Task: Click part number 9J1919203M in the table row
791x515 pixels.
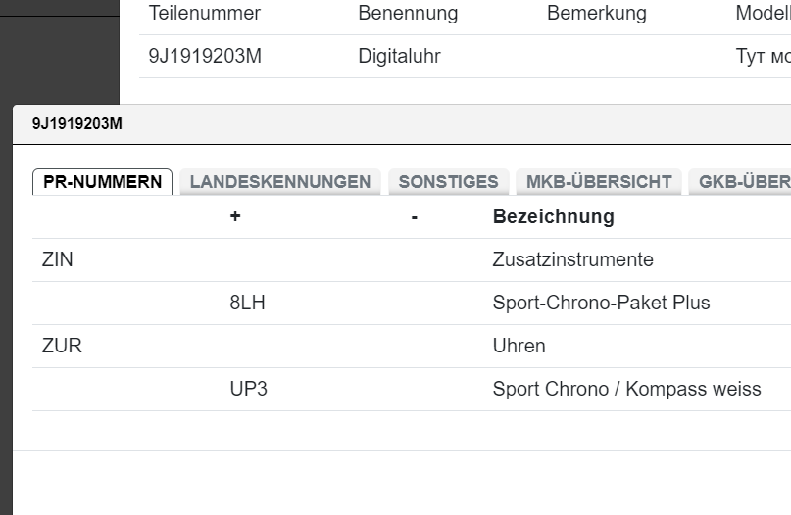Action: pyautogui.click(x=205, y=56)
